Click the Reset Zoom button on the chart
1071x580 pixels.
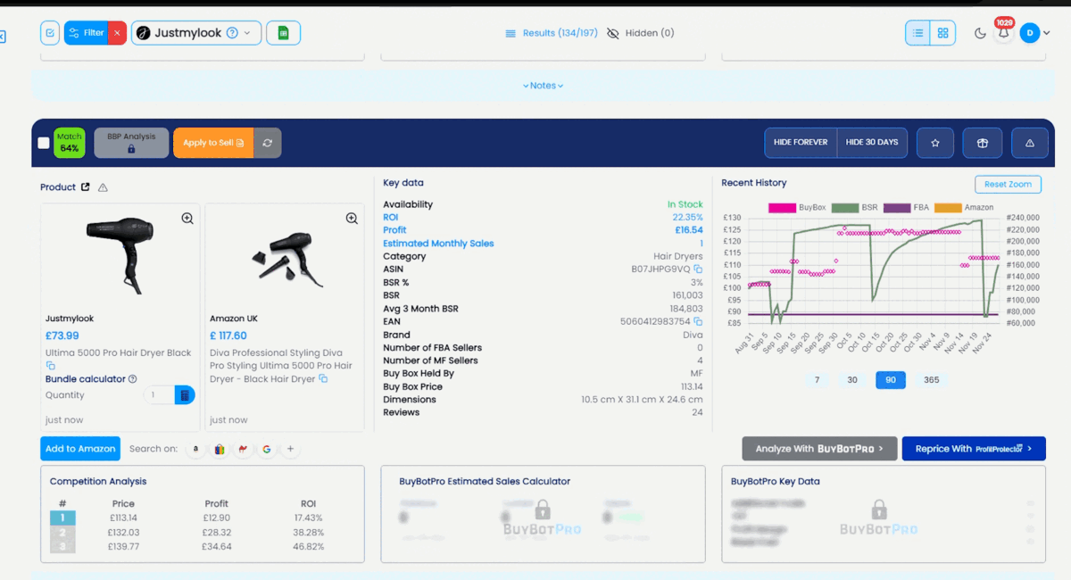[x=1008, y=185]
